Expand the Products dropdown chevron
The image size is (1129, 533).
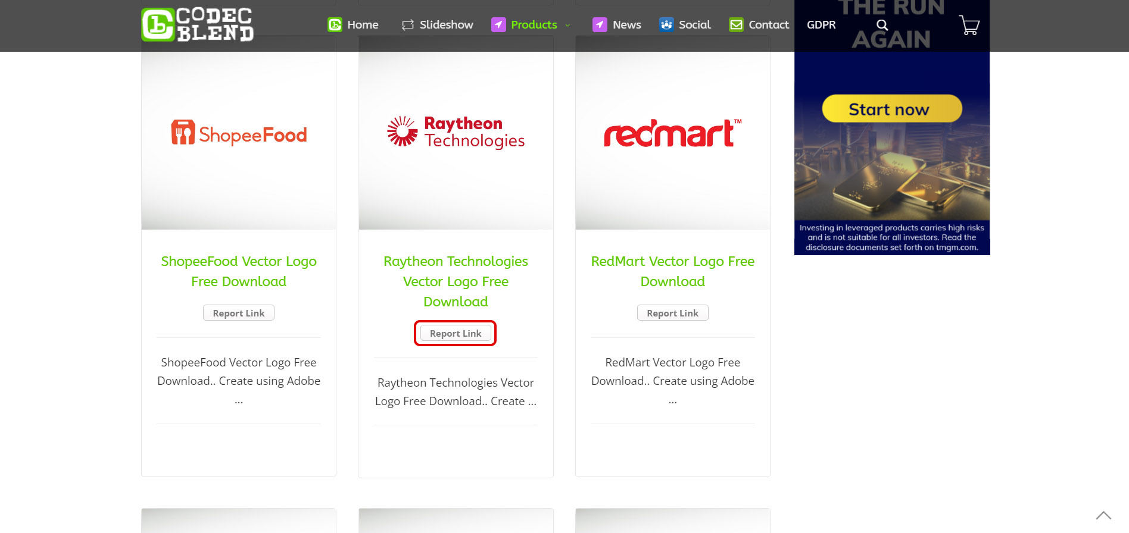pyautogui.click(x=567, y=26)
